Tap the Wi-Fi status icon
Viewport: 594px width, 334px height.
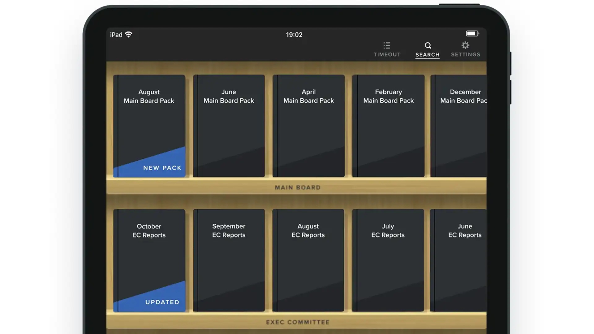pyautogui.click(x=129, y=34)
